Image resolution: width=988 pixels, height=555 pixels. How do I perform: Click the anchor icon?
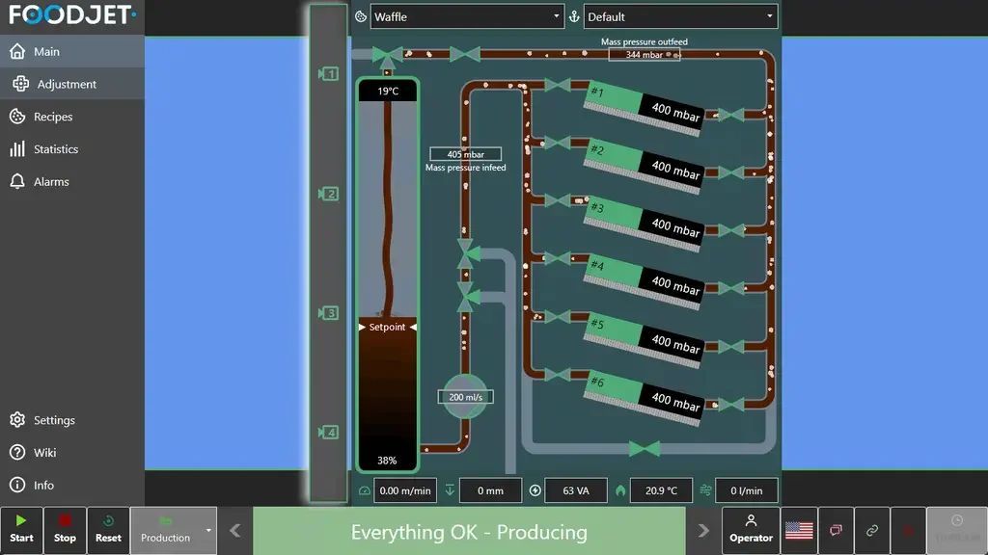[574, 17]
